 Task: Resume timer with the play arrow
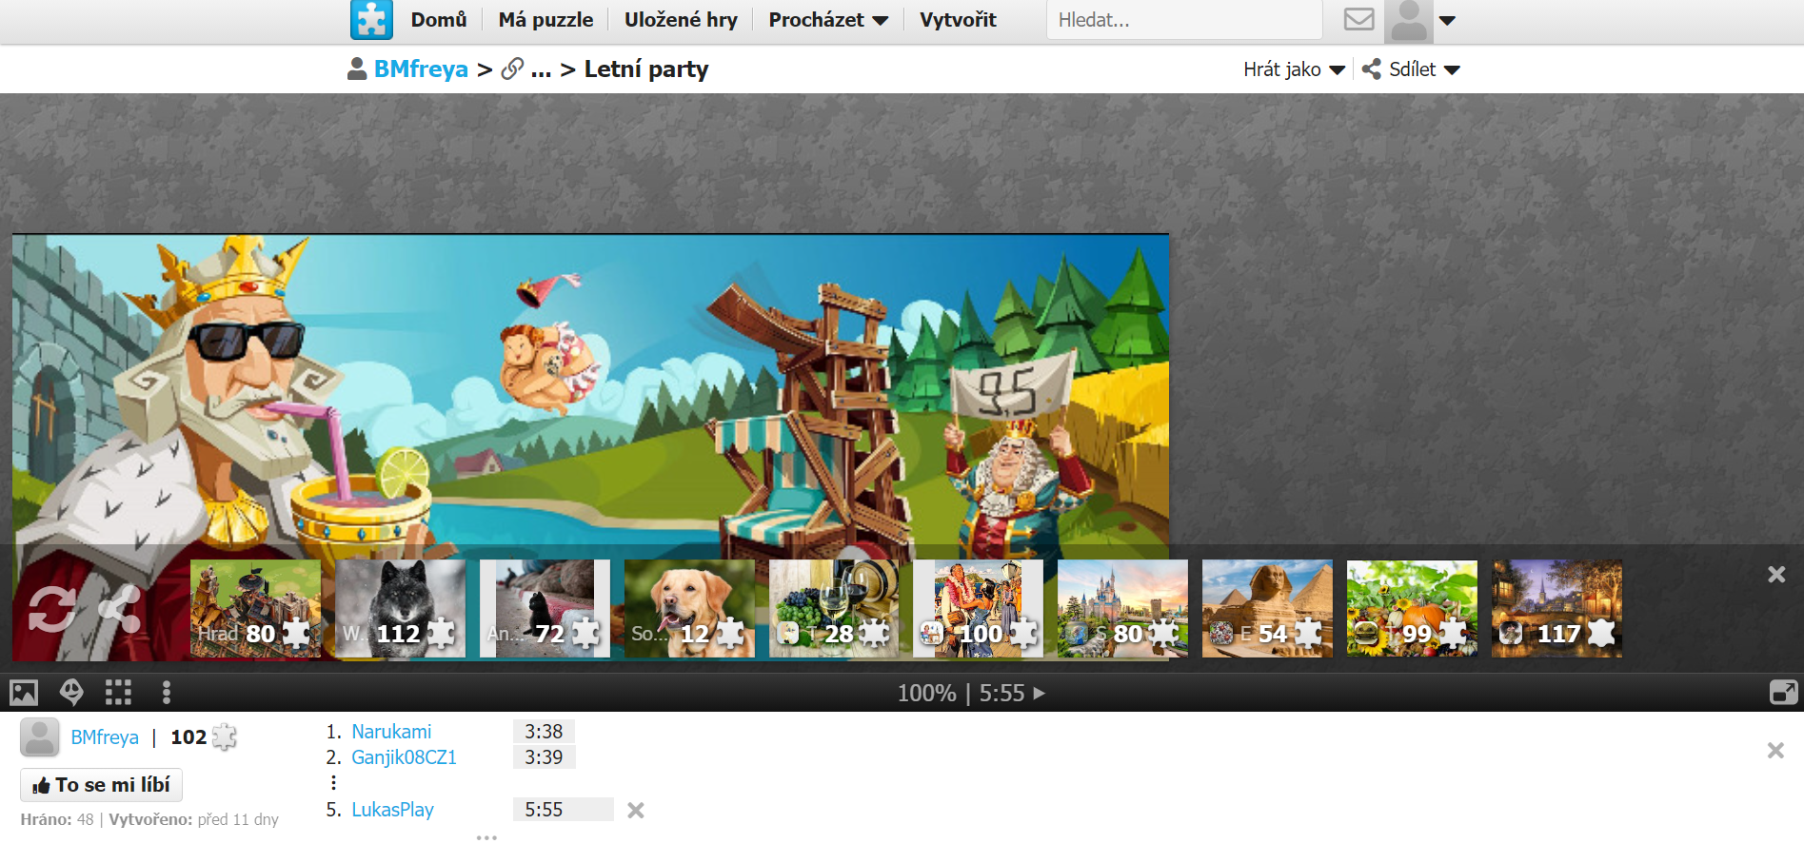[1040, 693]
